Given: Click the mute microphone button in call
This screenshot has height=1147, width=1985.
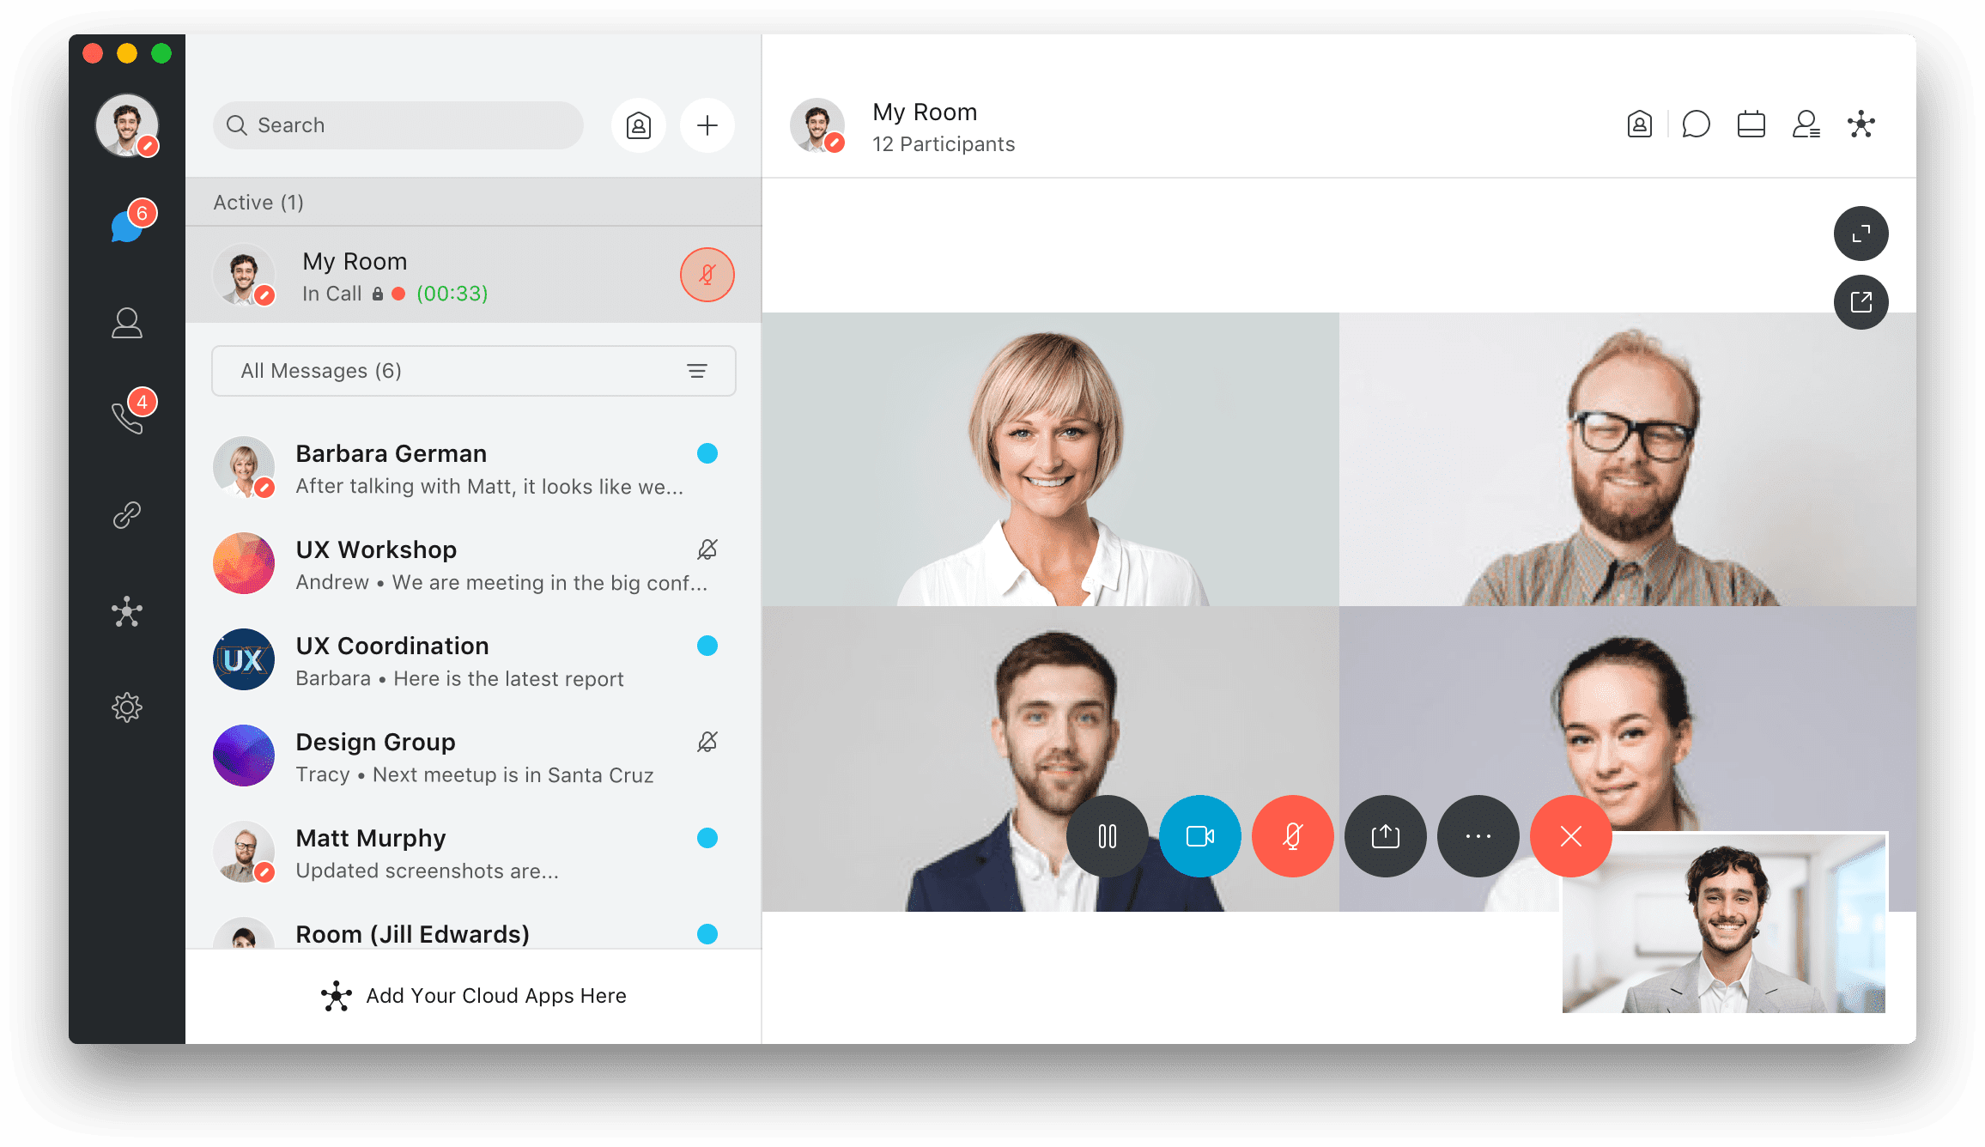Looking at the screenshot, I should 1293,834.
